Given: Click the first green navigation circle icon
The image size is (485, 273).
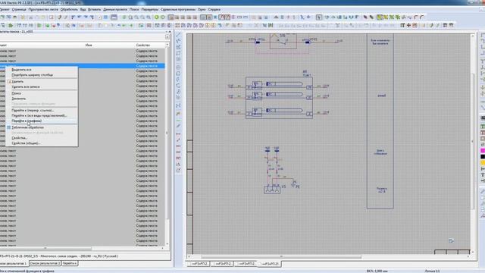Looking at the screenshot, I should [x=157, y=17].
